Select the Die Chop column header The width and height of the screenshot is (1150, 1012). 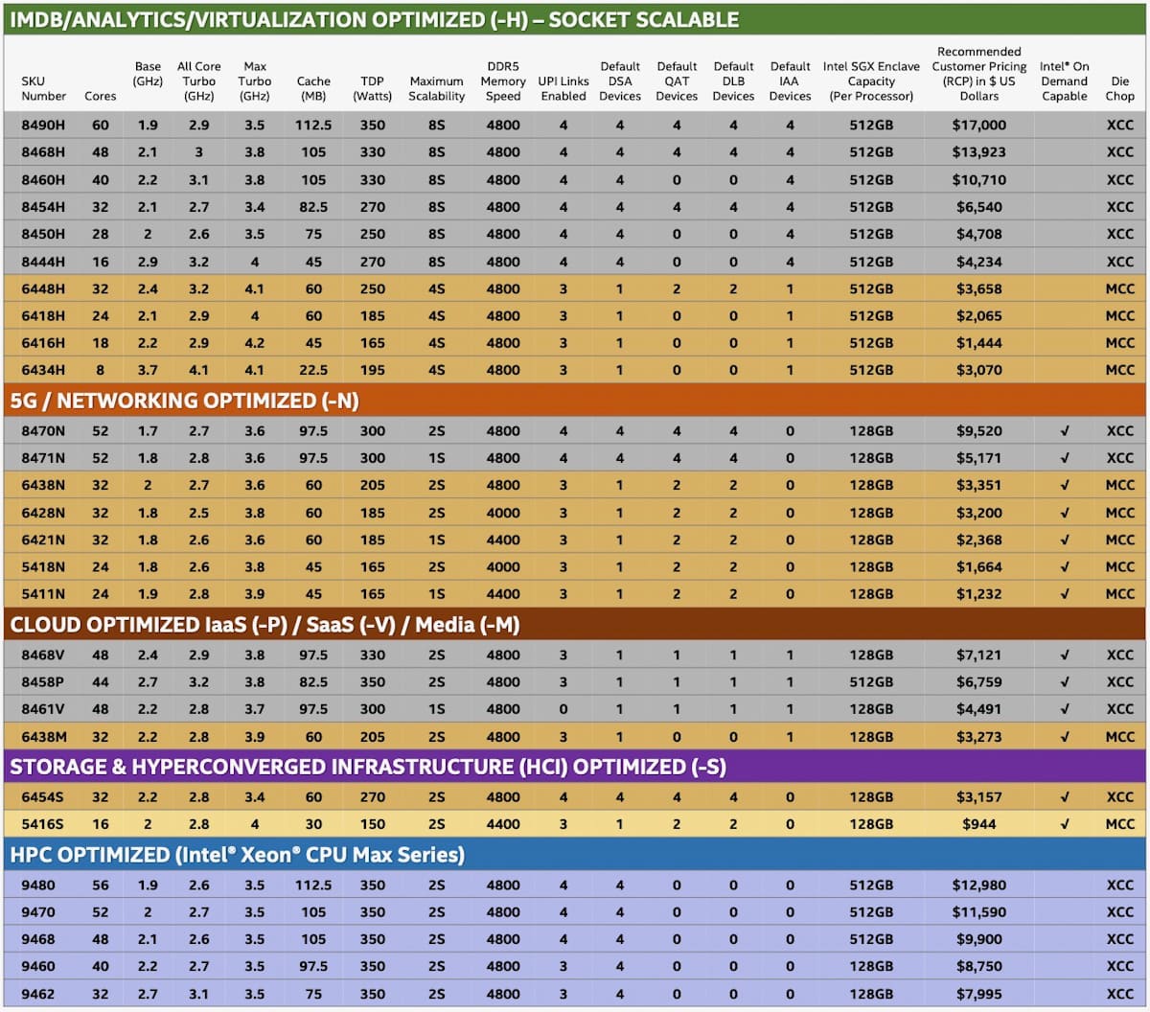(1119, 89)
